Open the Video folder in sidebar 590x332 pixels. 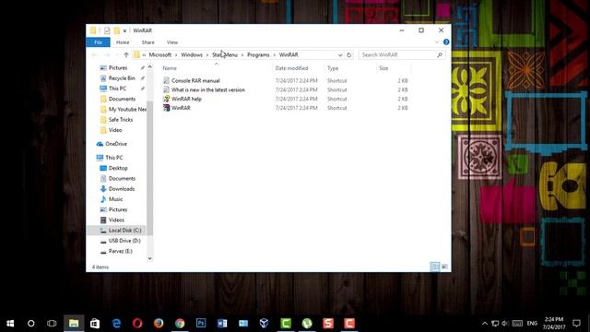click(115, 130)
